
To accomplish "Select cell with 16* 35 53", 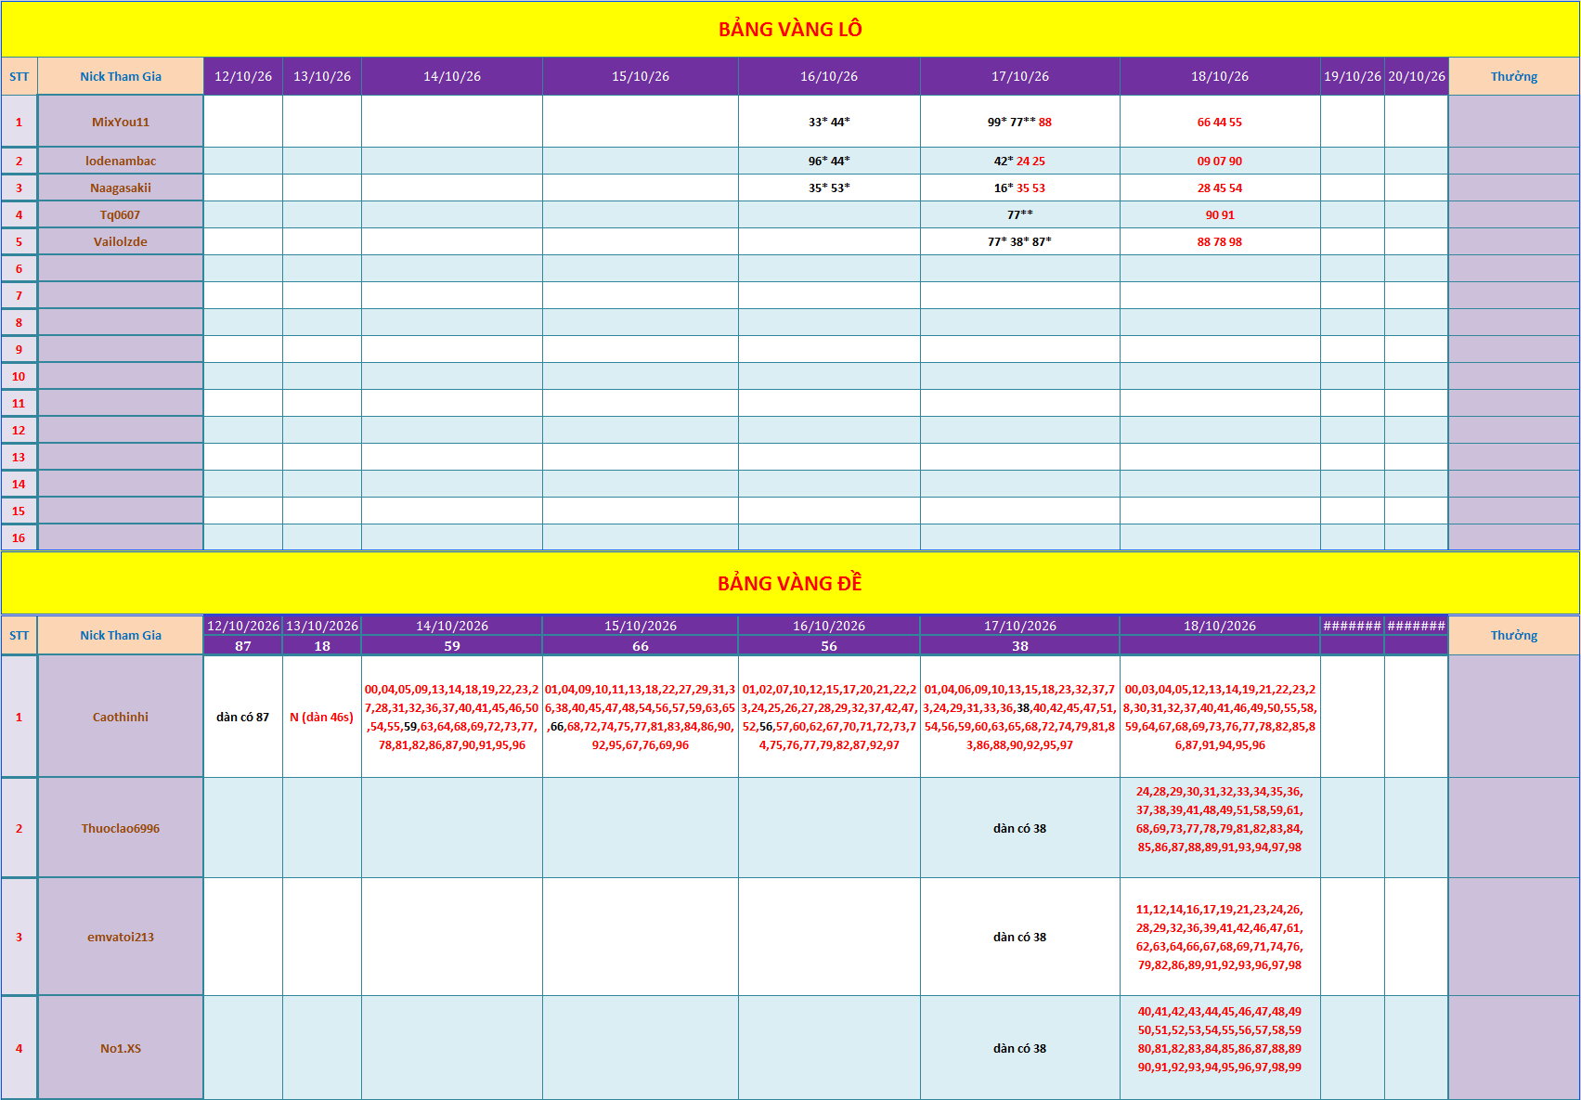I will (x=1019, y=188).
